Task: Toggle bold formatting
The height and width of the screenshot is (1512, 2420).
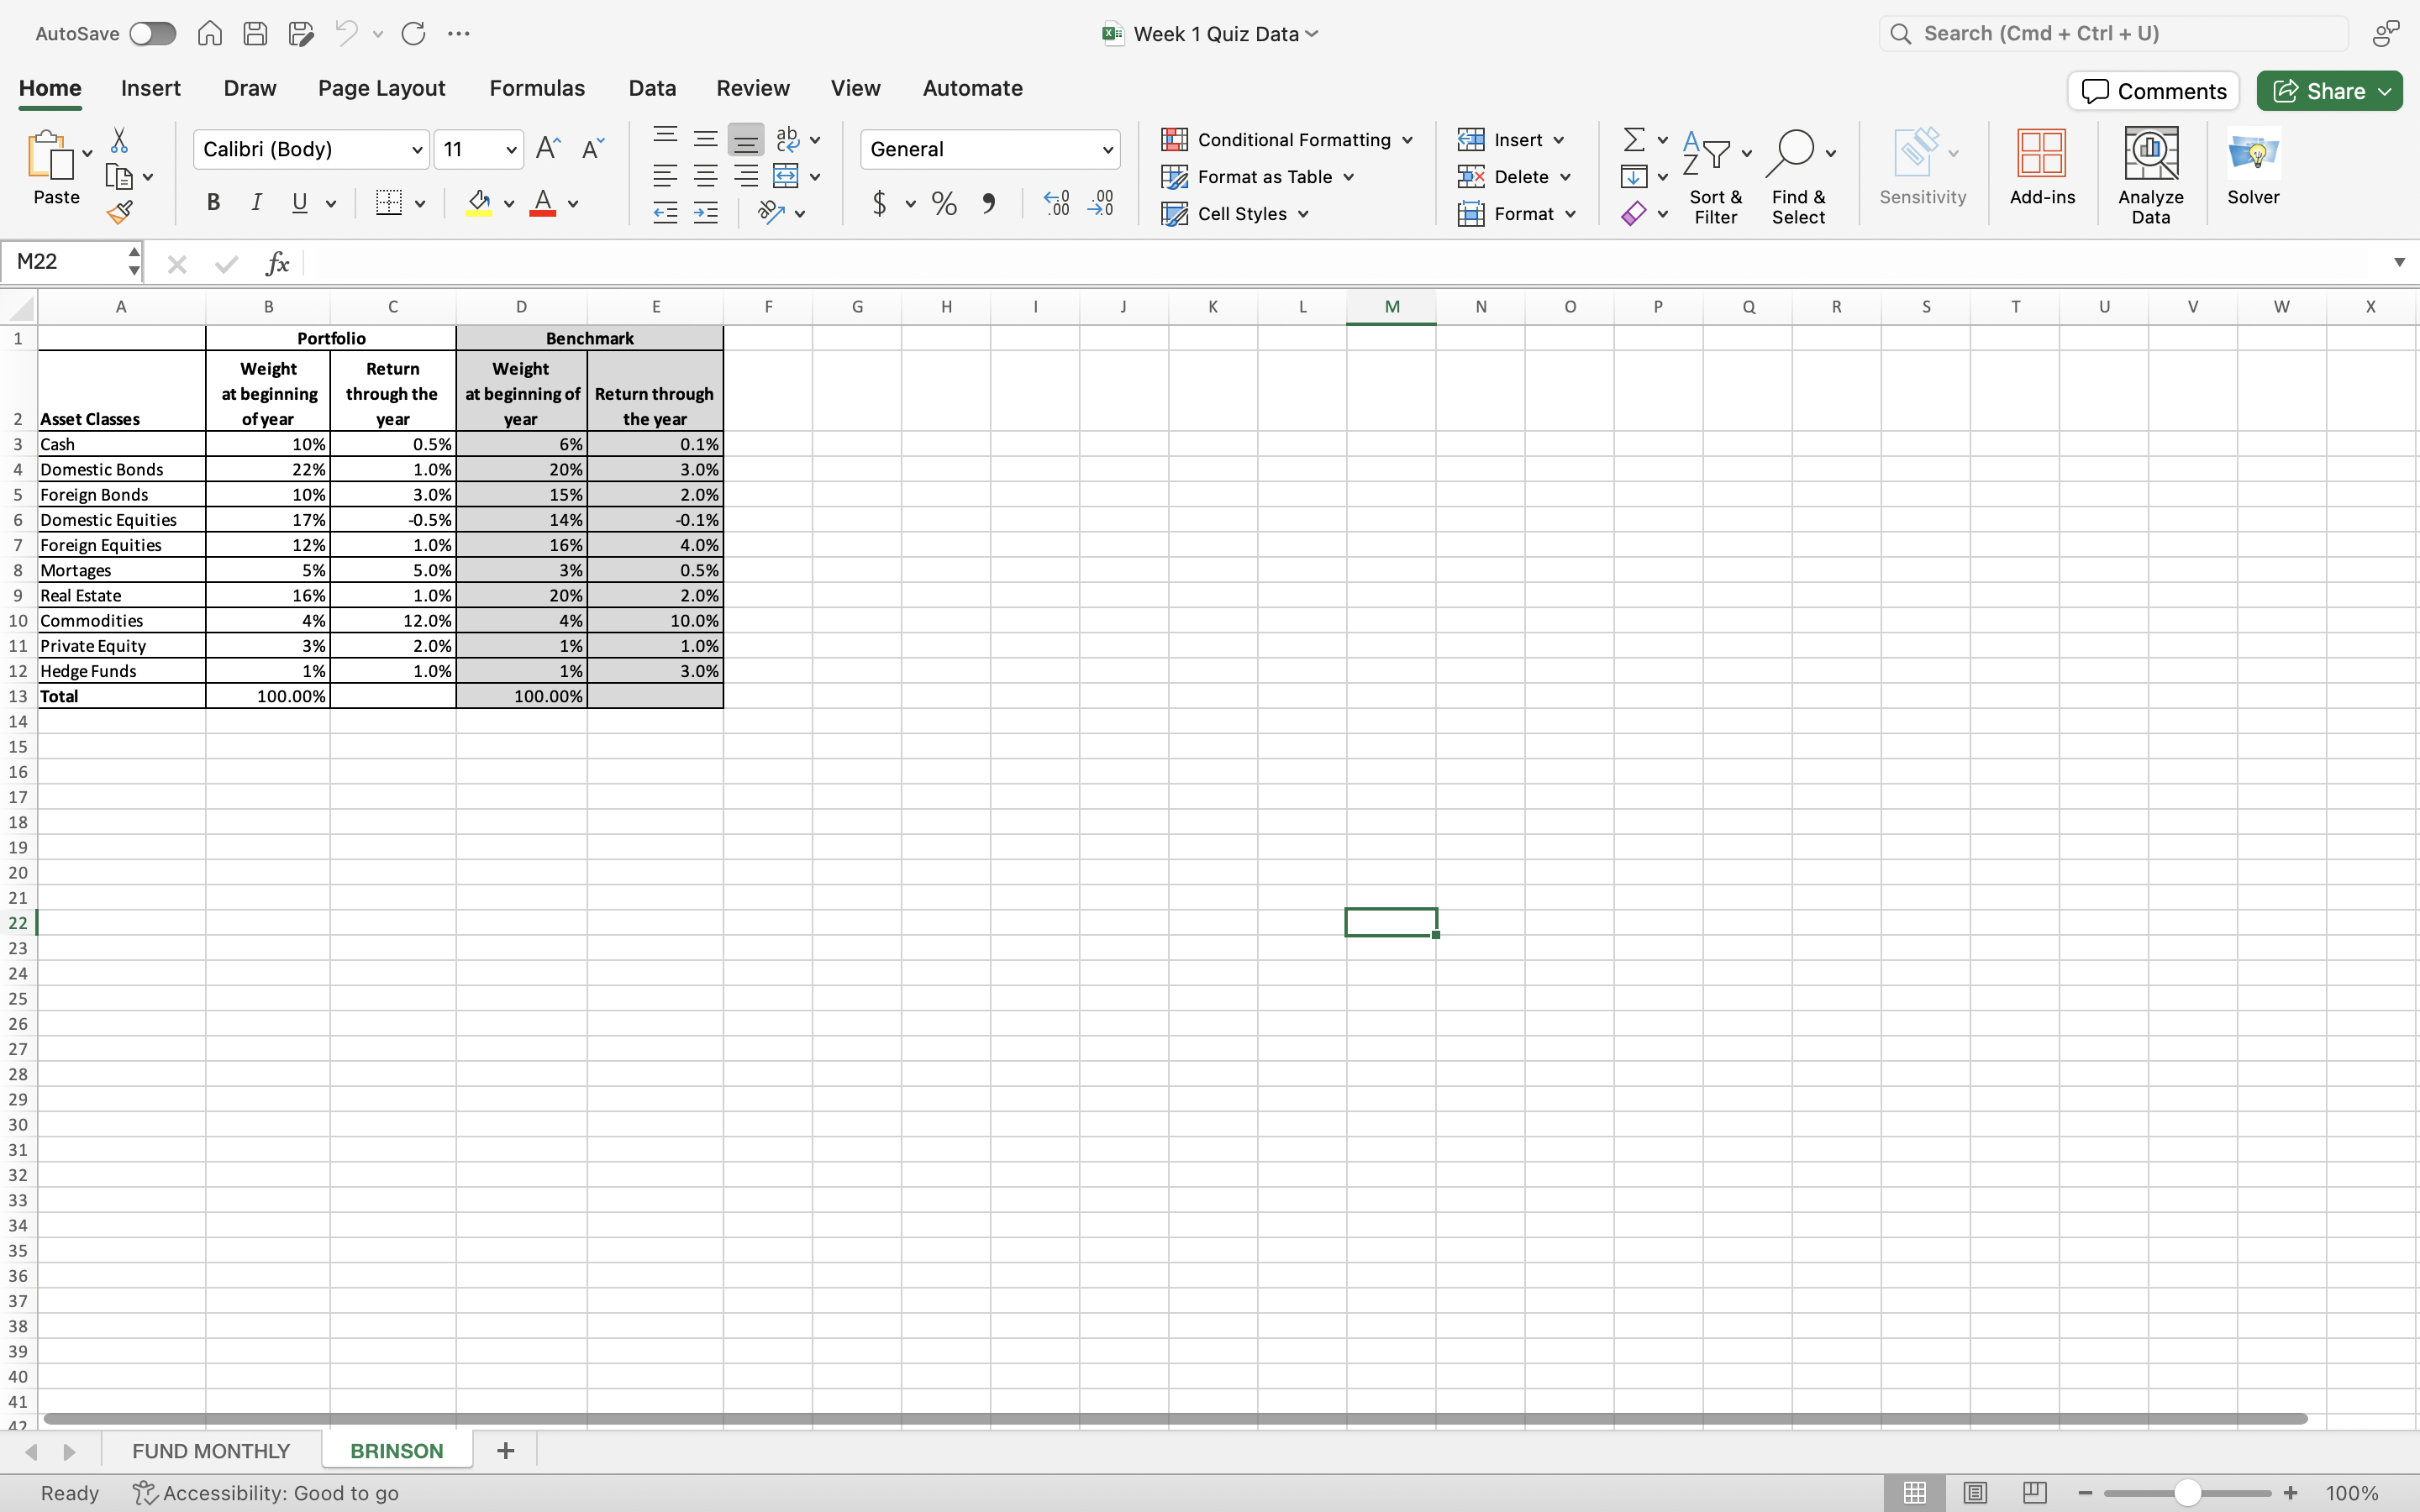Action: coord(213,203)
